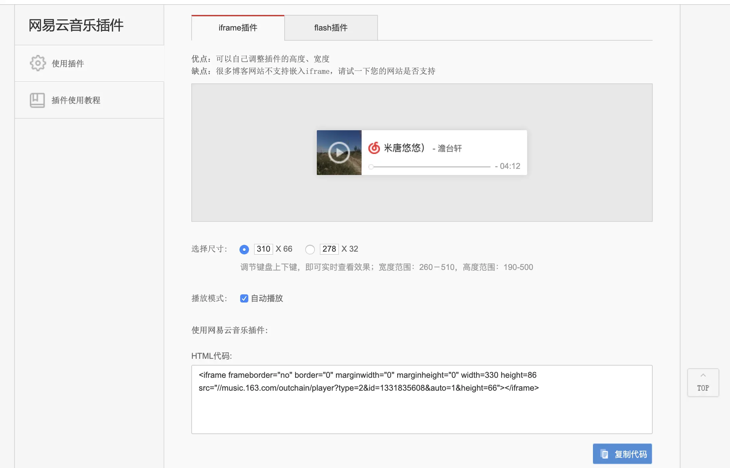This screenshot has width=730, height=468.
Task: Open 插件使用教程 in the sidebar
Action: 76,100
